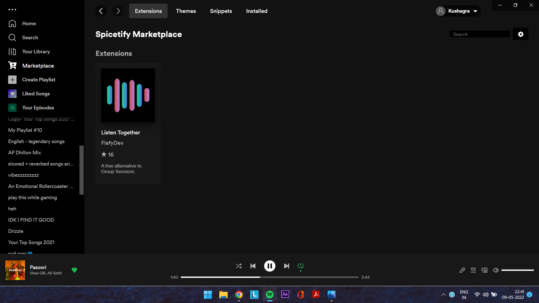This screenshot has height=303, width=539.
Task: Toggle repeat mode
Action: pos(301,266)
